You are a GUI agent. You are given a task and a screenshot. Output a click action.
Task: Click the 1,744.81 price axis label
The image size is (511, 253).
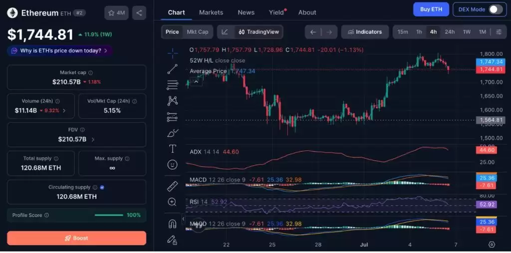[x=491, y=69]
